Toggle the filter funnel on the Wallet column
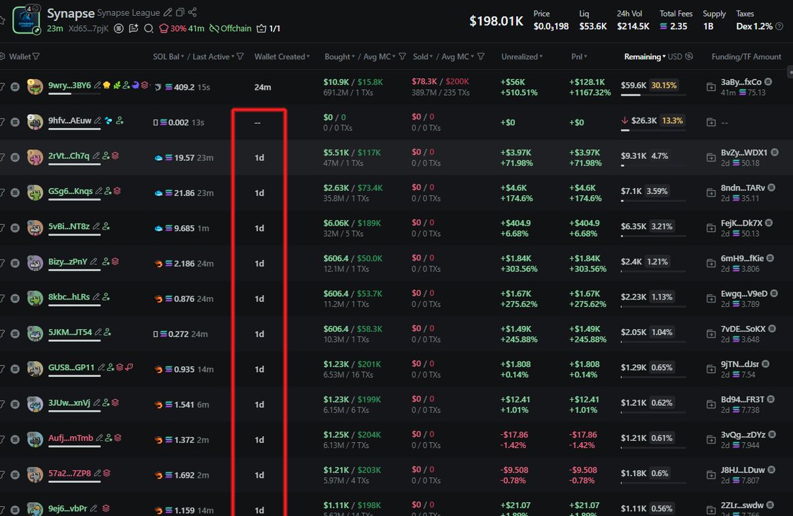The image size is (793, 516). point(36,57)
